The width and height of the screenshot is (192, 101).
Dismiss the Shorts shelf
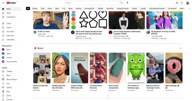coord(180,48)
